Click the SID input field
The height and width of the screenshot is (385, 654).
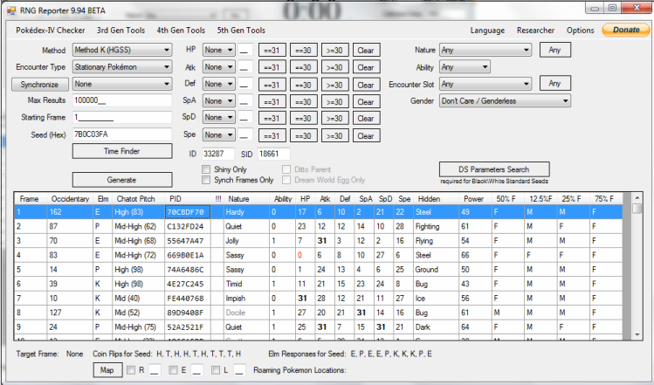273,154
